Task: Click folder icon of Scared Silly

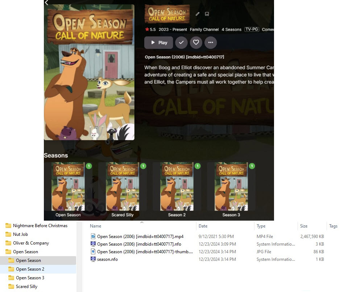Action: [11, 286]
